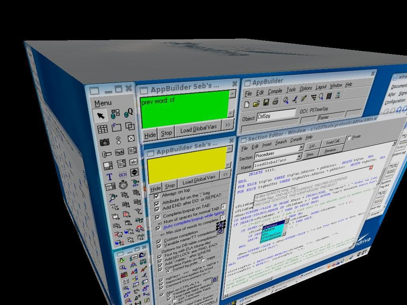Image resolution: width=407 pixels, height=305 pixels.
Task: Click the Run running-figure icon in the AppBuilder toolbar
Action: pos(295,99)
